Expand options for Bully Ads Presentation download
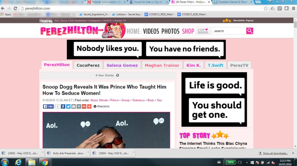 88,153
